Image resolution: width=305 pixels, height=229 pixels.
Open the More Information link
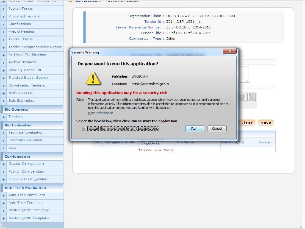pyautogui.click(x=100, y=113)
